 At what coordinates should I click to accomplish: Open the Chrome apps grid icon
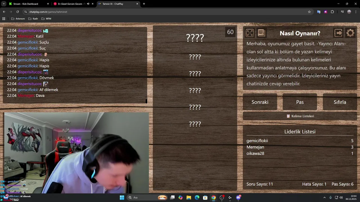(x=4, y=19)
